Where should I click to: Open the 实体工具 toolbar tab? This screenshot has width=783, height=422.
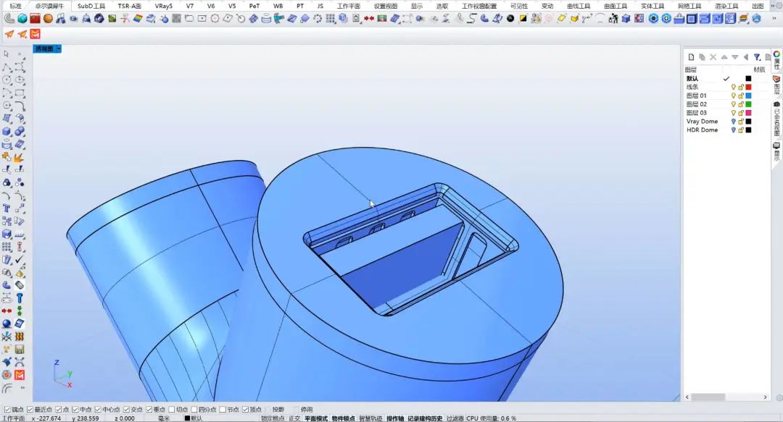(x=652, y=6)
